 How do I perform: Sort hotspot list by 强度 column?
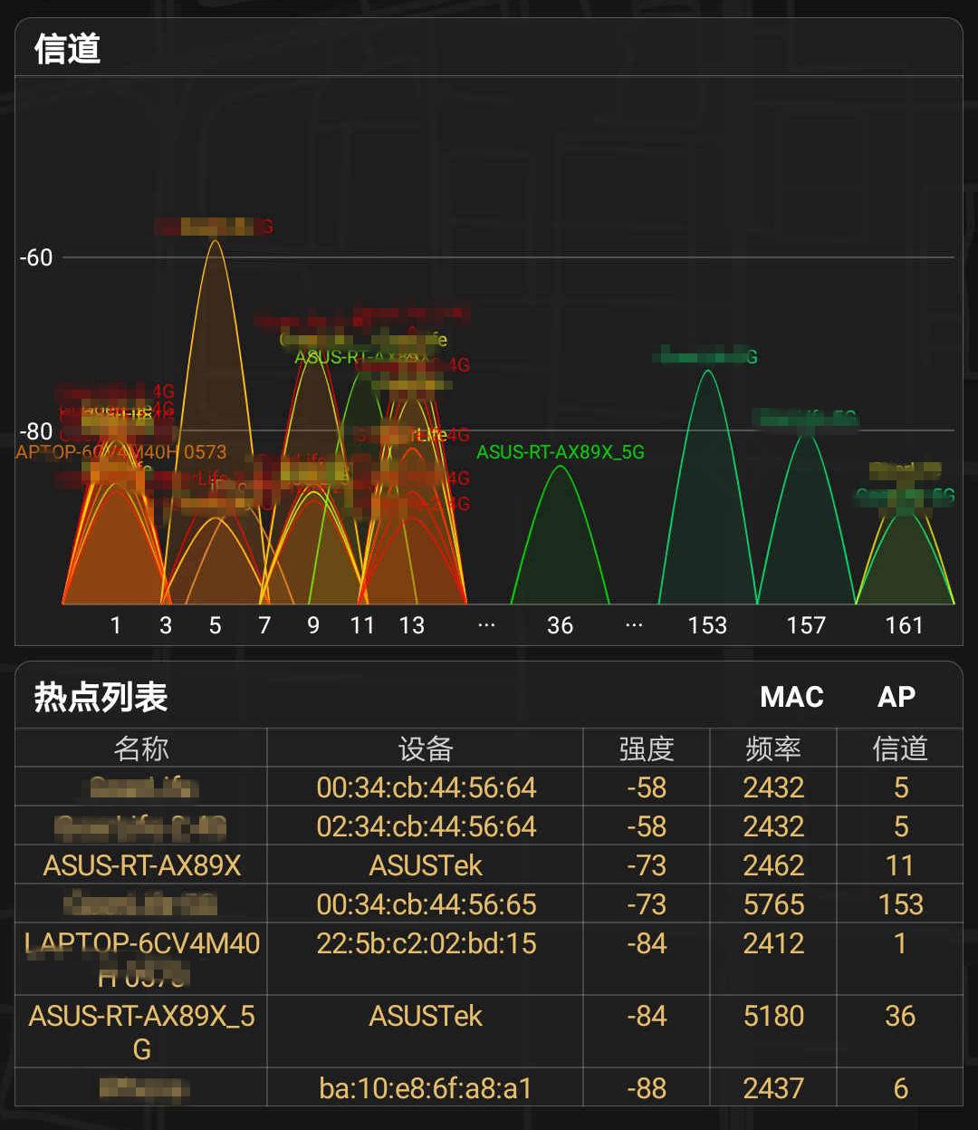(x=646, y=749)
